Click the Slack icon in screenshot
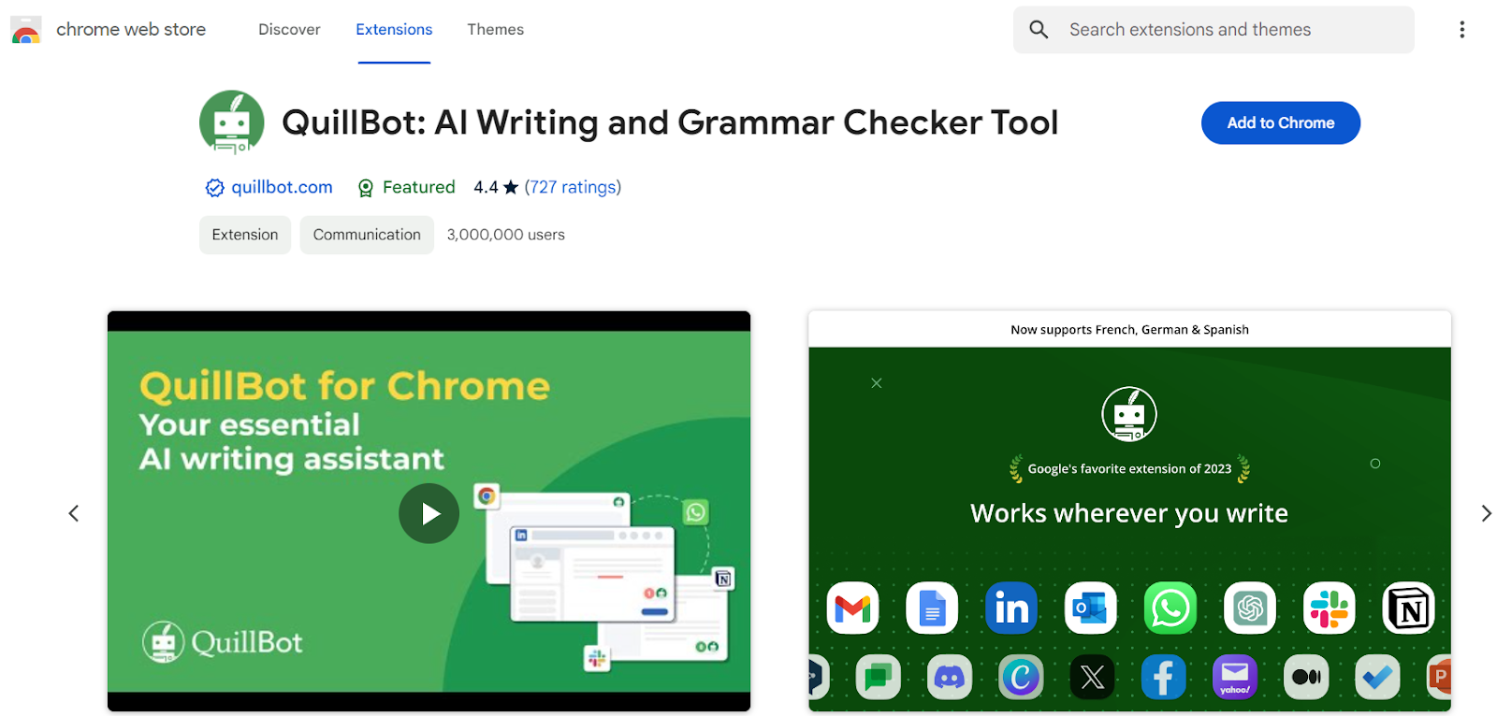Viewport: 1497px width, 716px height. 1330,609
